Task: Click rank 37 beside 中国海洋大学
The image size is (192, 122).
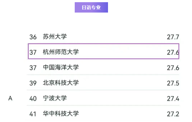Action: coord(33,67)
